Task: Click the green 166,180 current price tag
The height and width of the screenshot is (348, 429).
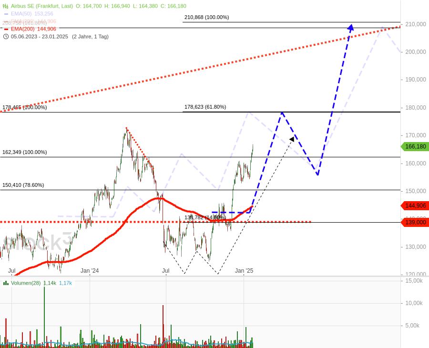Action: click(x=415, y=147)
